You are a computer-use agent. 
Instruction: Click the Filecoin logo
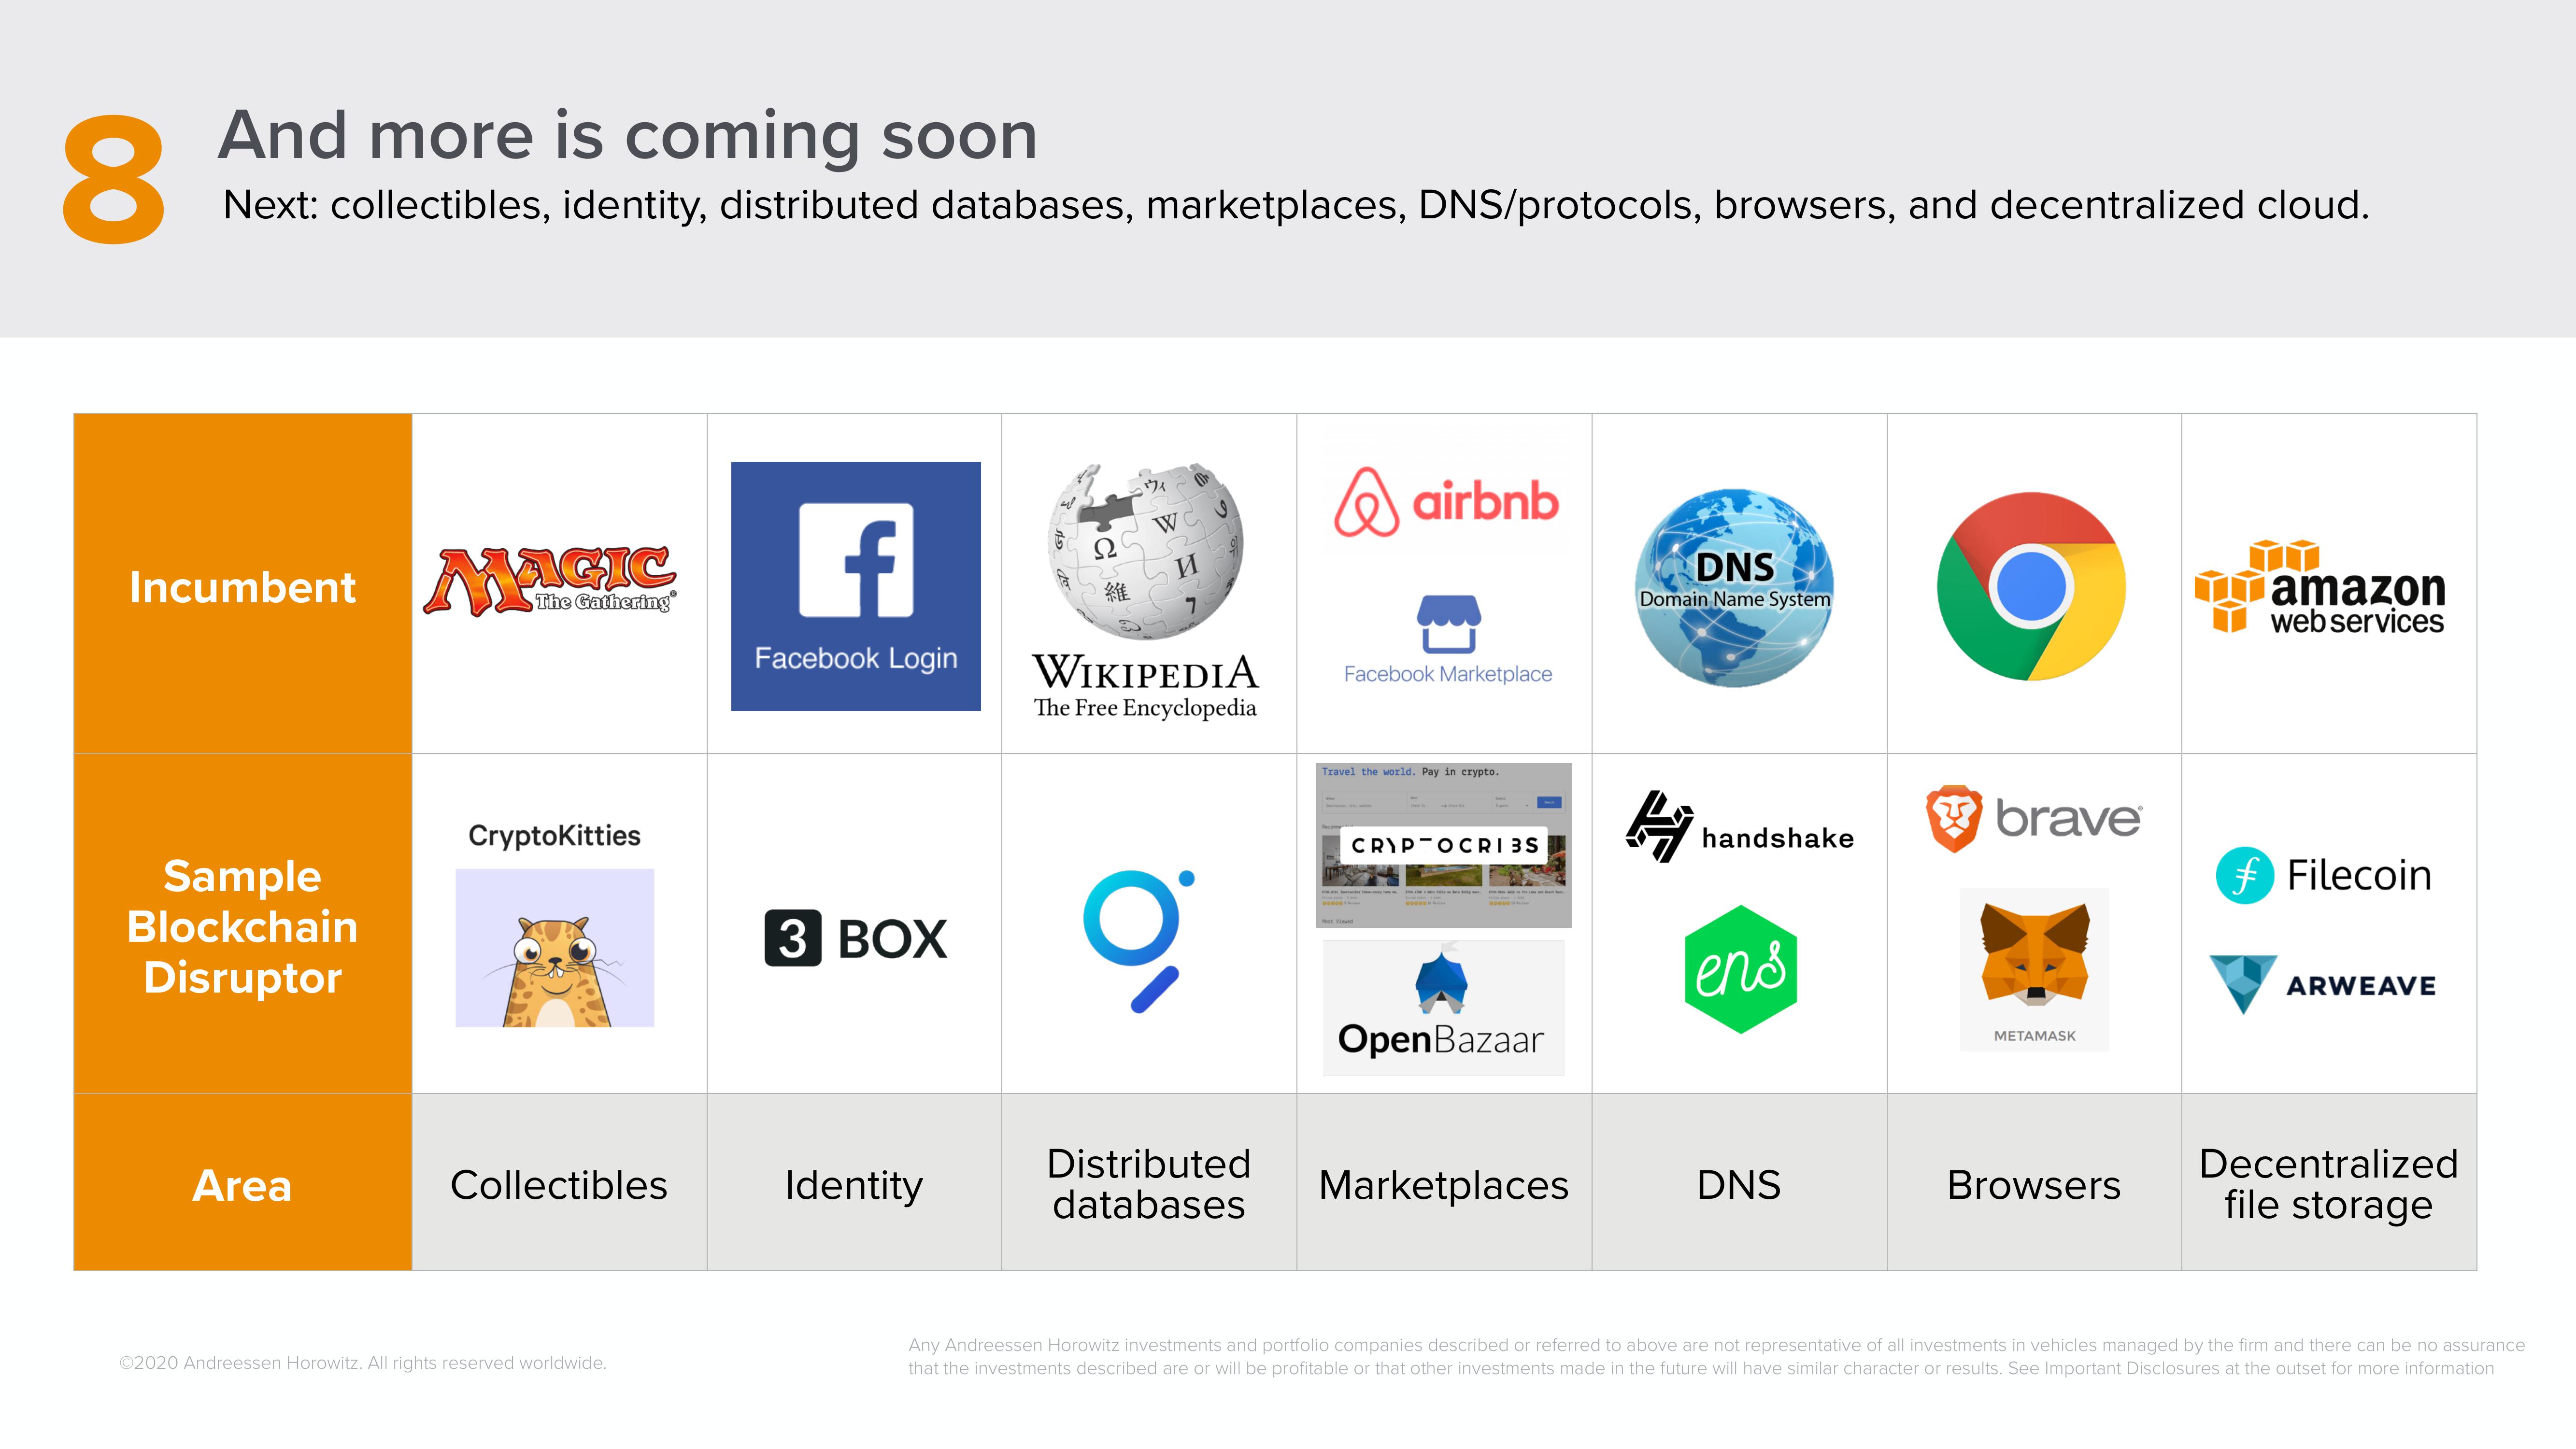pyautogui.click(x=2324, y=875)
